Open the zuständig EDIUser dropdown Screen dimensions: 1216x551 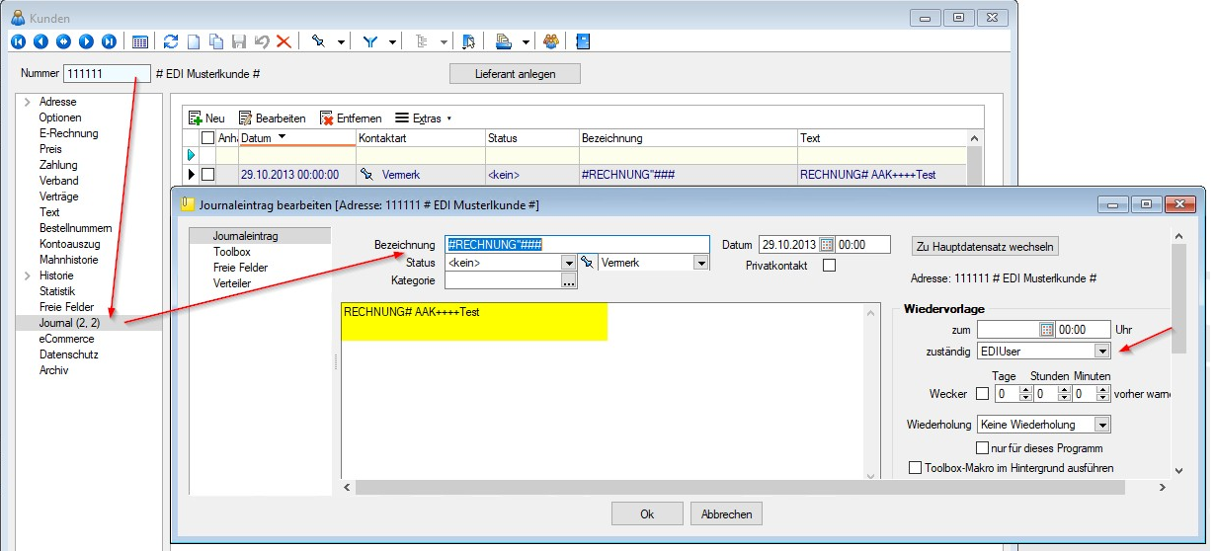(x=1101, y=351)
